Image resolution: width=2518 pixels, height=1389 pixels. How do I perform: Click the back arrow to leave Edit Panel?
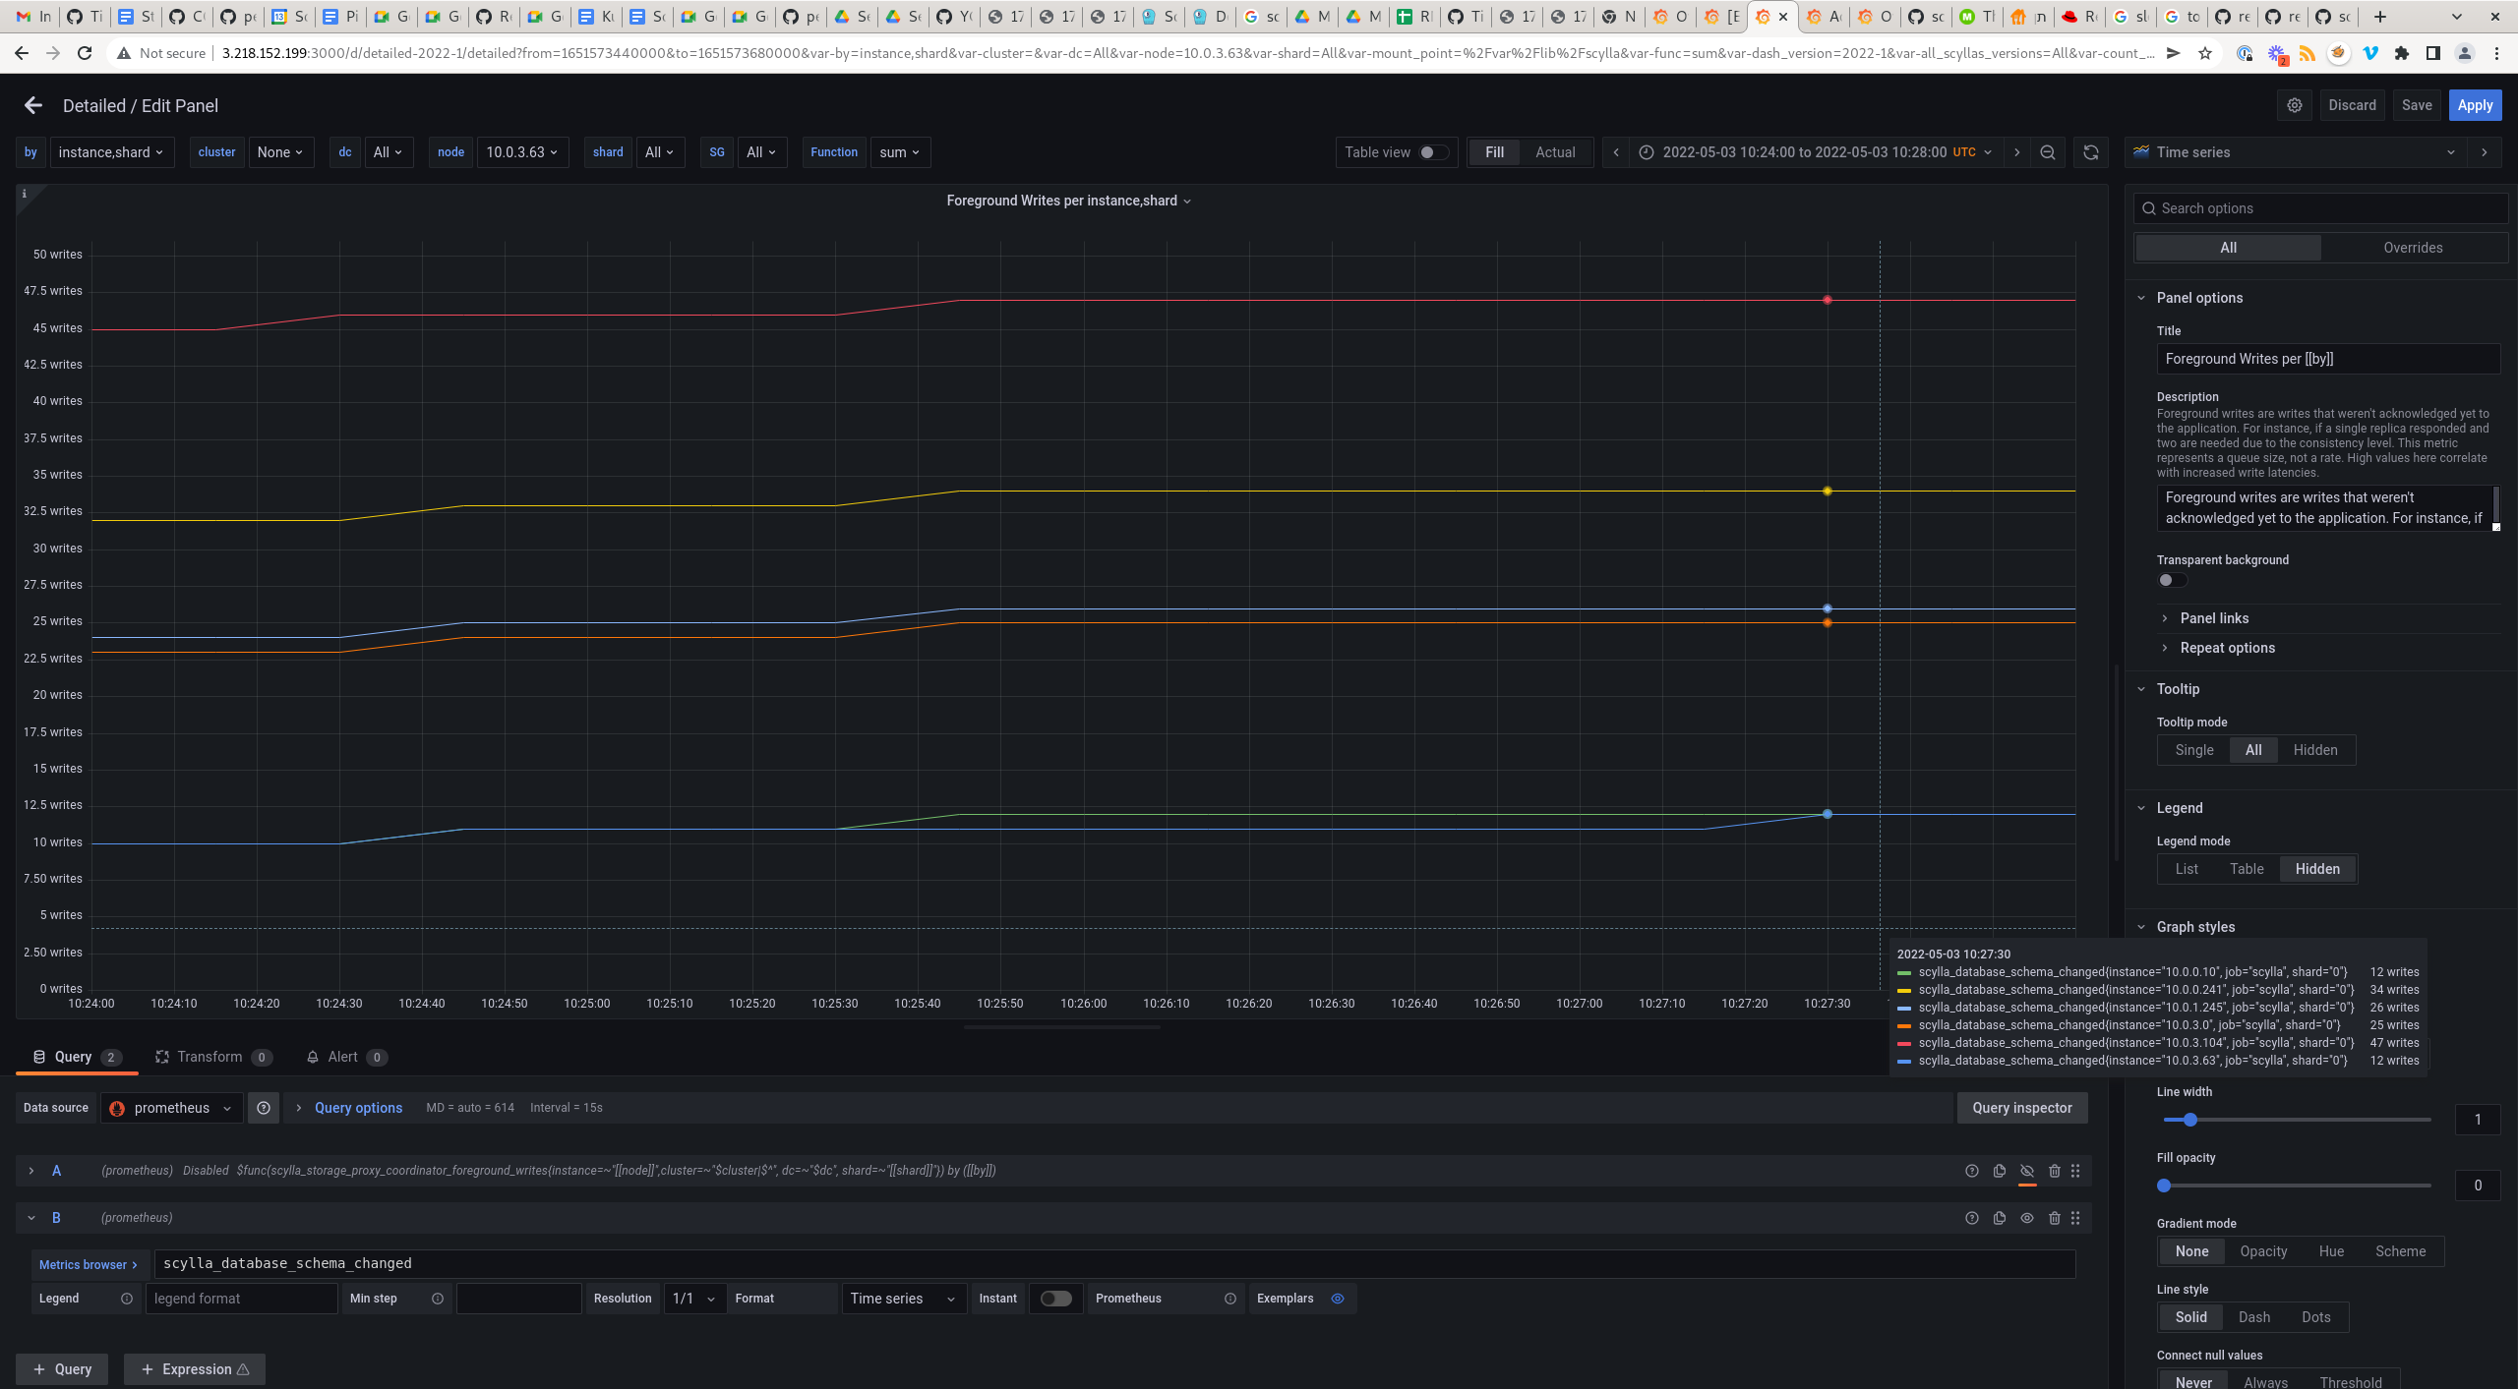pos(33,105)
